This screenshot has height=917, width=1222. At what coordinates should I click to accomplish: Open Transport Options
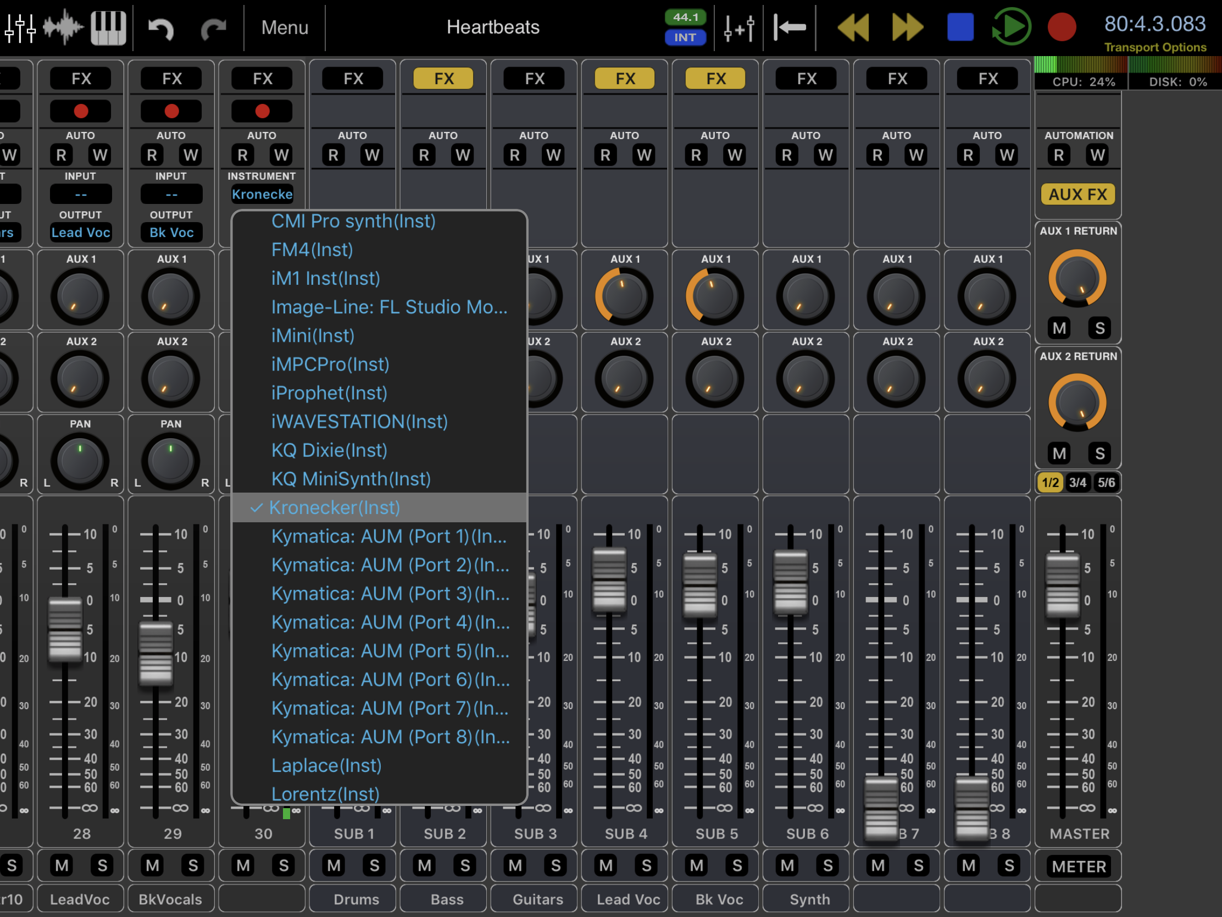click(1155, 47)
